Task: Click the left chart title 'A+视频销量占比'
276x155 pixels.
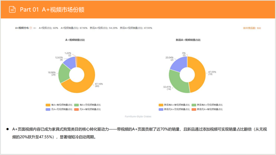Action: [75, 40]
